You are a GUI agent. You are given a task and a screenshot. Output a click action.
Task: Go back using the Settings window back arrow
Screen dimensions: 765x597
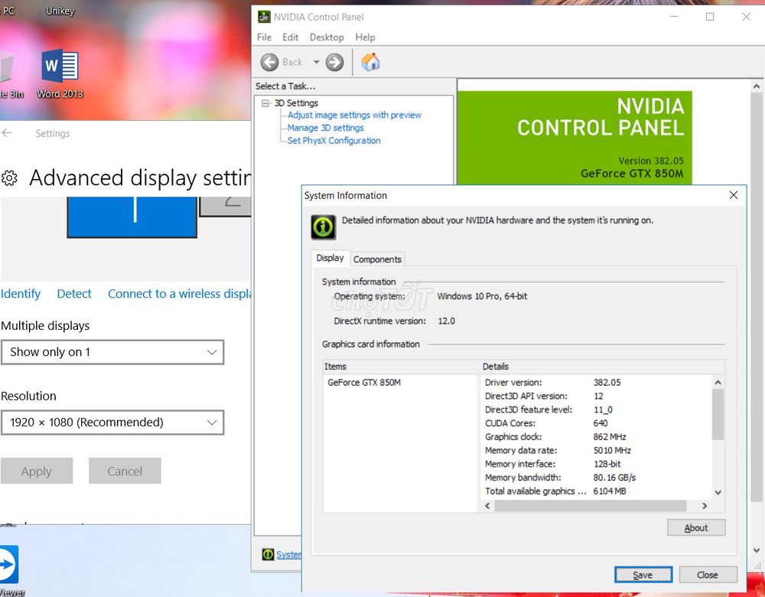pyautogui.click(x=7, y=132)
